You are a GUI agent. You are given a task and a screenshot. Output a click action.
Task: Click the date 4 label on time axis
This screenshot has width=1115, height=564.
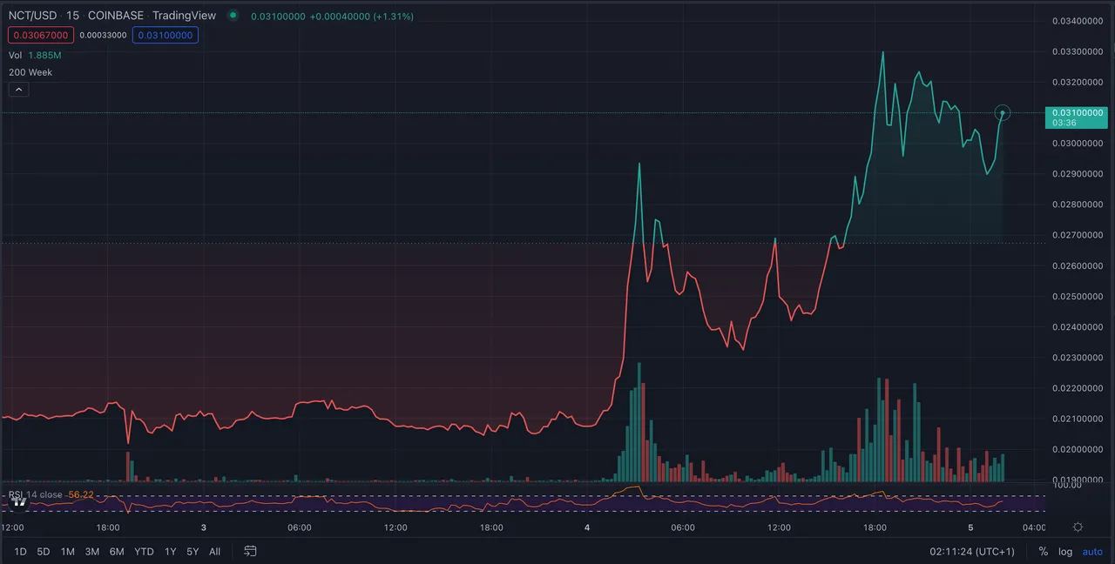coord(587,527)
